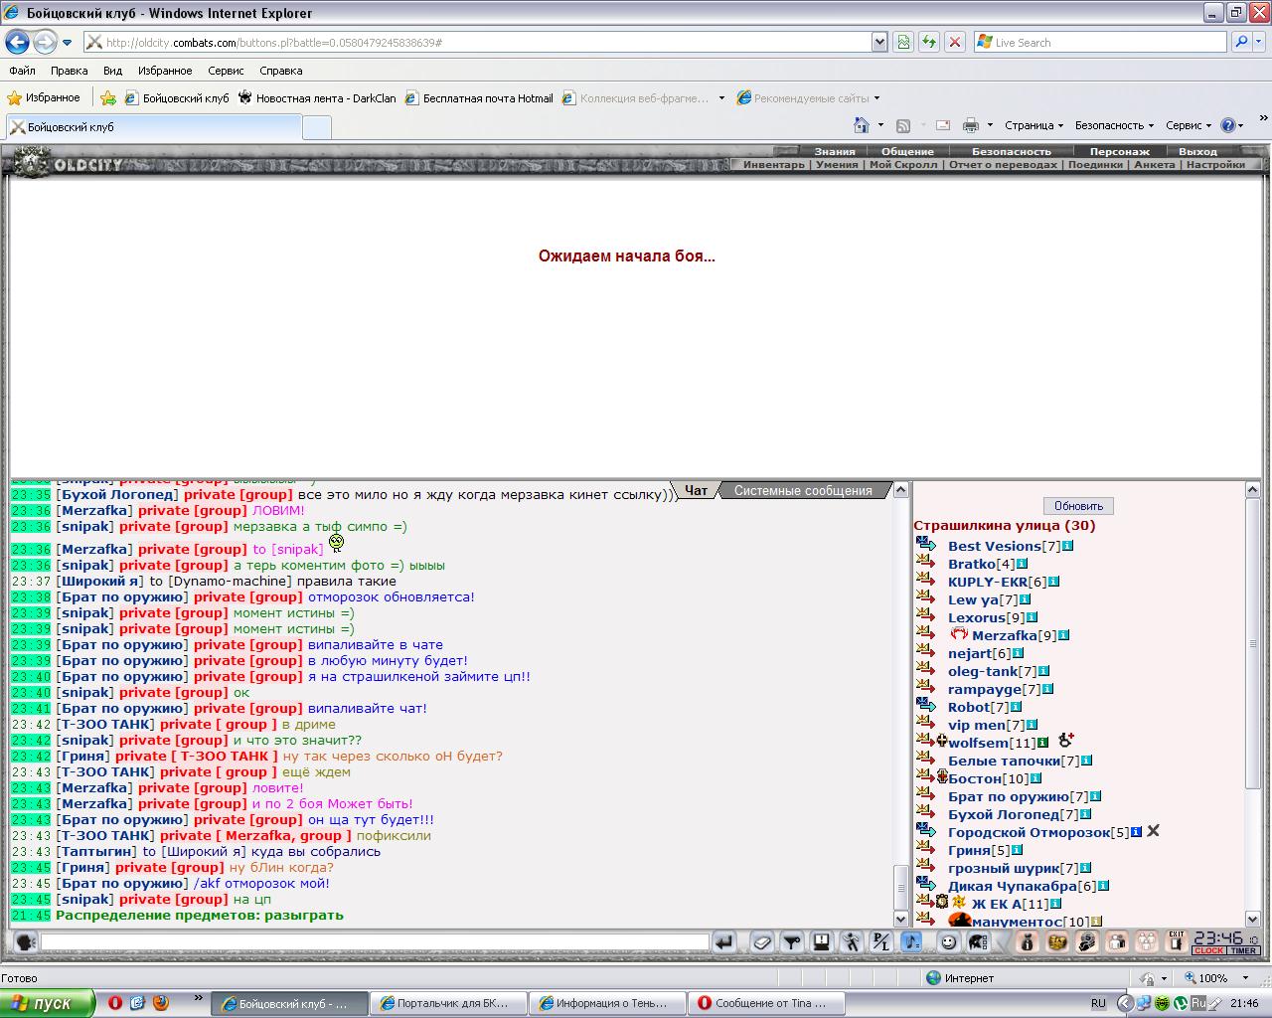Open Отчет о переводах link
Screen dimensions: 1272x1018
click(1003, 164)
